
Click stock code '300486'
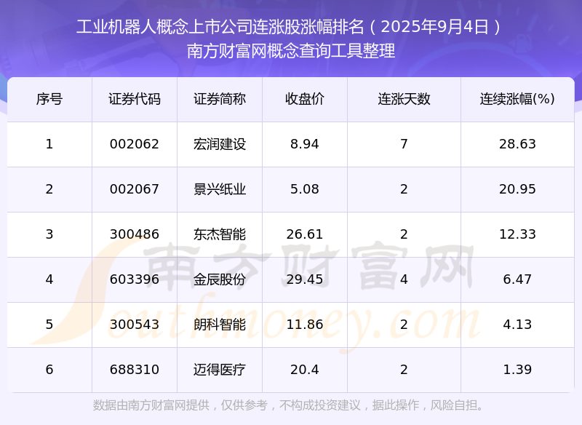pyautogui.click(x=135, y=234)
